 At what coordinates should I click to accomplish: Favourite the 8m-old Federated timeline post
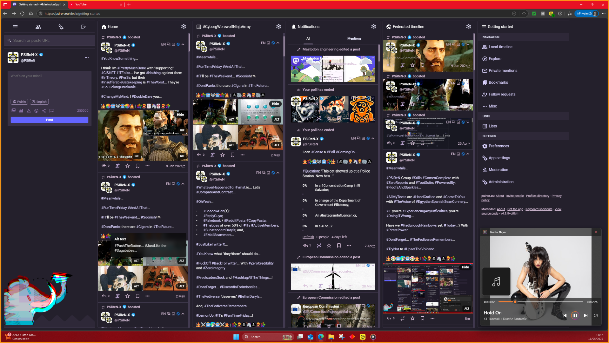(412, 319)
